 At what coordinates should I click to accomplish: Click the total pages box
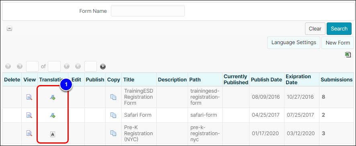54,67
